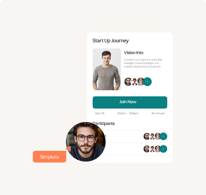Click the Dec 28 date label
Screen dimensions: 206x195
(x=100, y=113)
